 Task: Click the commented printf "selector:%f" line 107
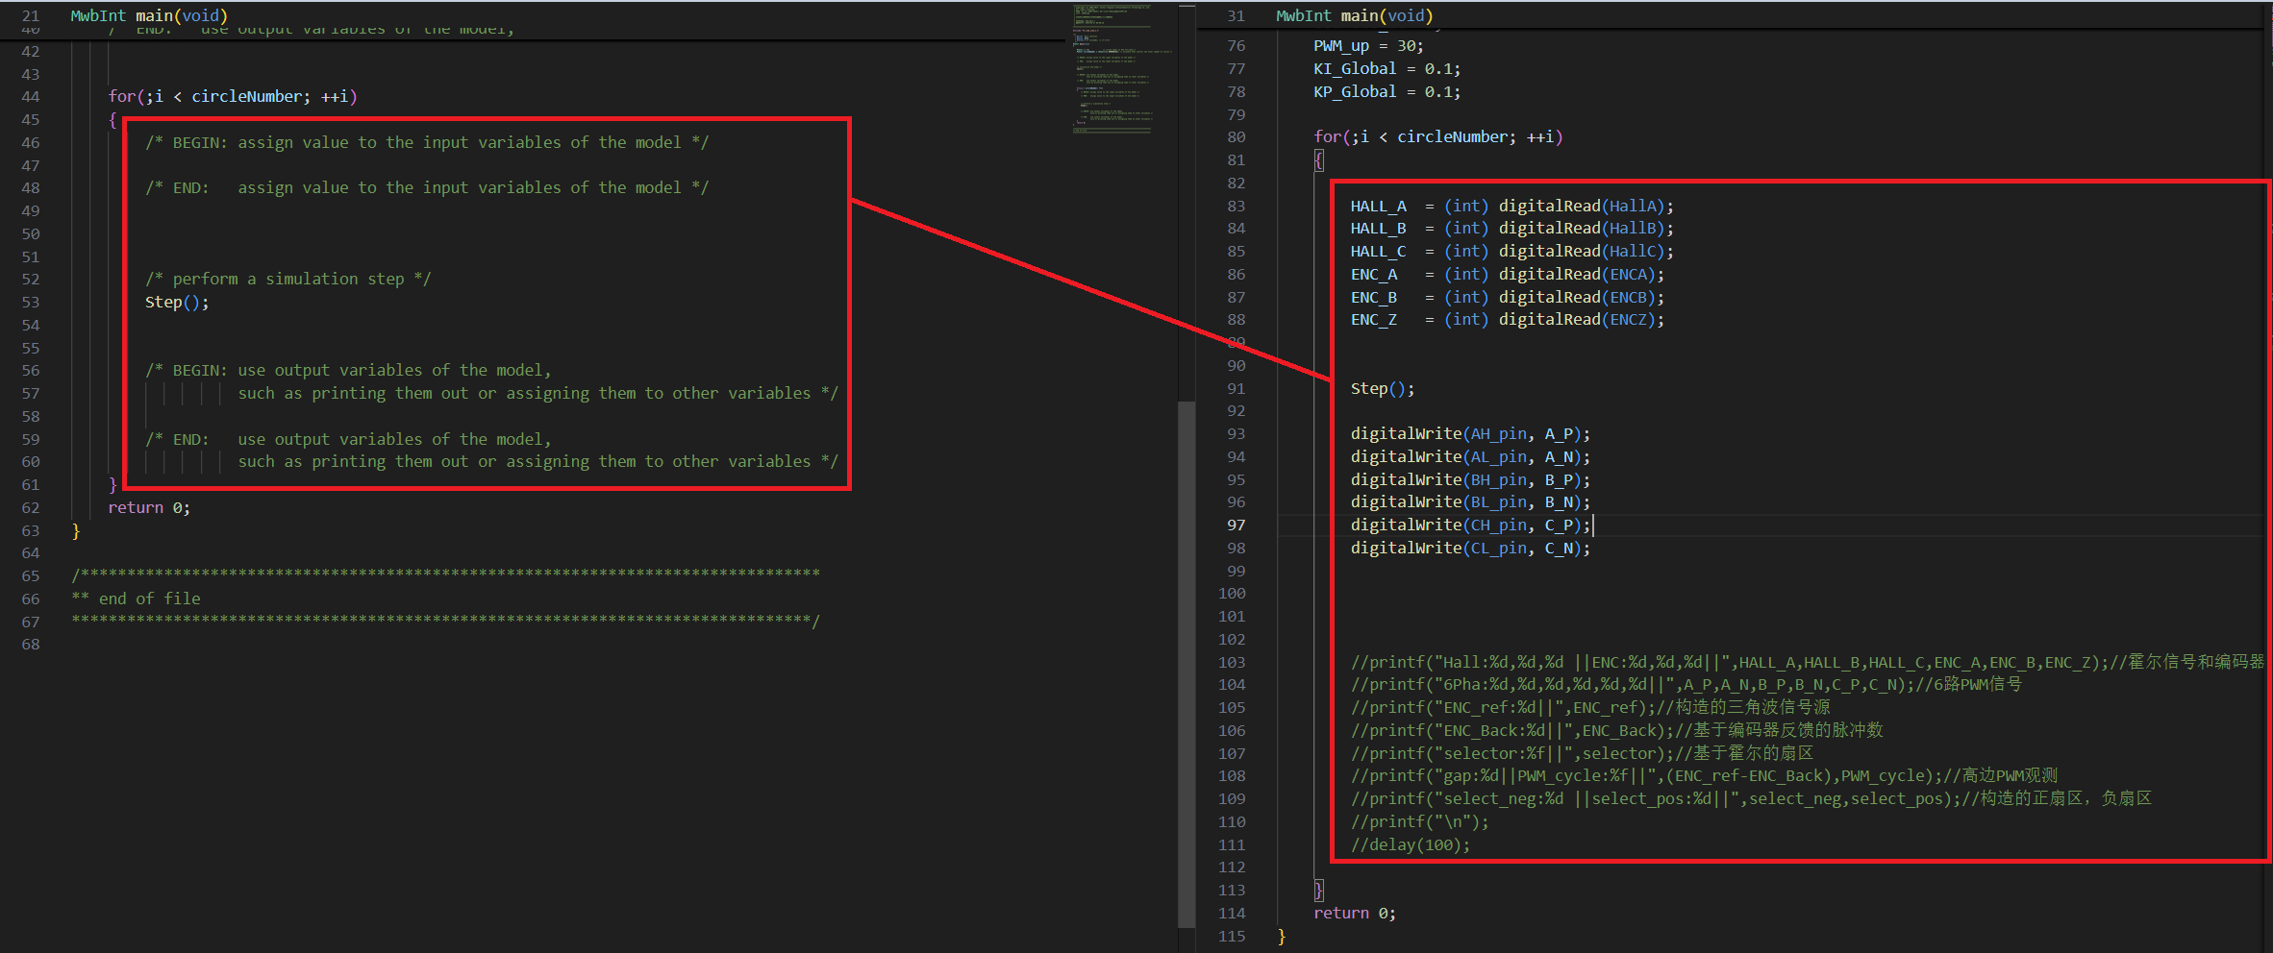1582,753
